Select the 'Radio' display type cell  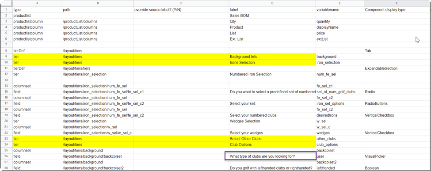pos(397,92)
